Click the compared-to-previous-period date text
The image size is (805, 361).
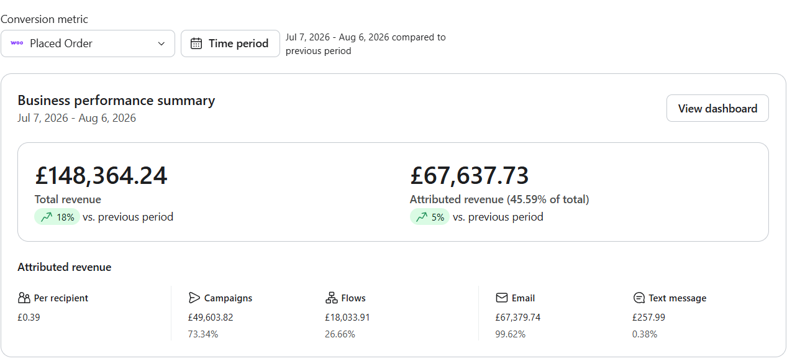[x=365, y=44]
